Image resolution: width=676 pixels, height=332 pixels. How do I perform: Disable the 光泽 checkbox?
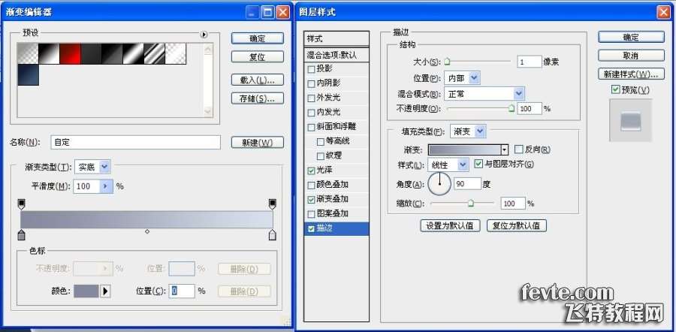coord(311,171)
